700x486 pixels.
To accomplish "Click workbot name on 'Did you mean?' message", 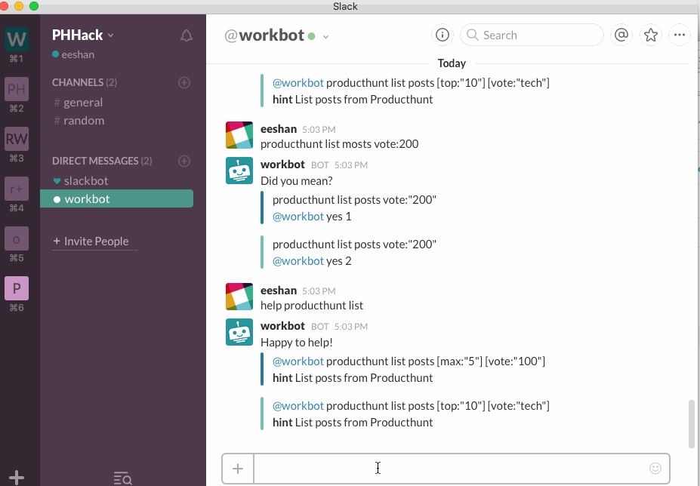I will pos(282,165).
